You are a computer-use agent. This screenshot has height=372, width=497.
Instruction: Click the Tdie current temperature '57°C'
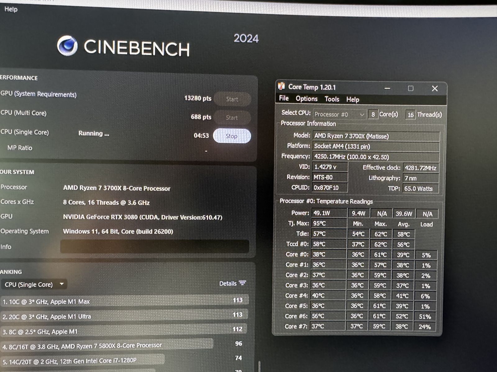pyautogui.click(x=329, y=233)
